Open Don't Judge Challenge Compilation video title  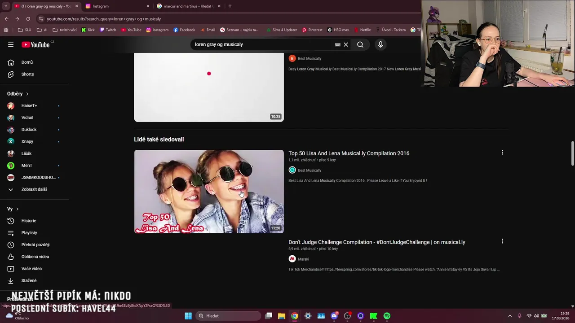point(376,242)
